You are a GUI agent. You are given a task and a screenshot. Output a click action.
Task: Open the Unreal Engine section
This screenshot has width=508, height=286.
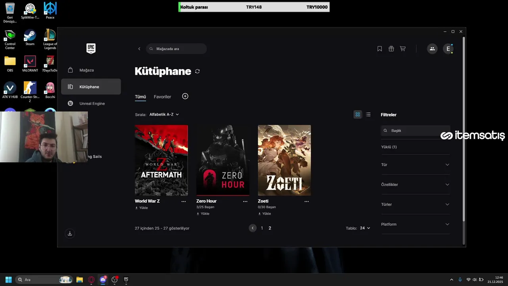tap(91, 103)
